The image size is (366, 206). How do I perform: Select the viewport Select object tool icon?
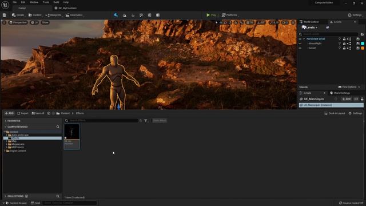[x=217, y=23]
